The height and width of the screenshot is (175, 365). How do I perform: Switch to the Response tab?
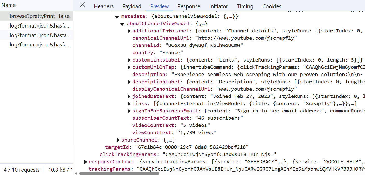point(189,6)
